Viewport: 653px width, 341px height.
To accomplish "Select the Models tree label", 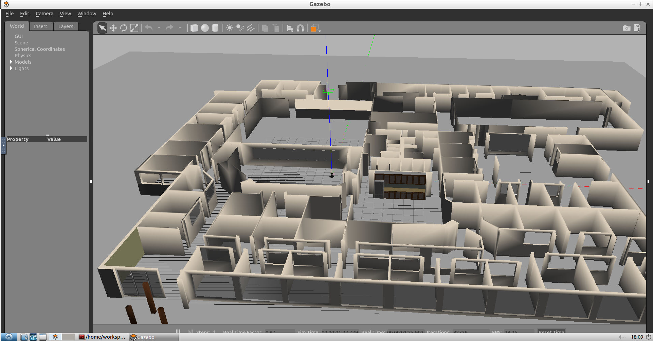I will (23, 62).
